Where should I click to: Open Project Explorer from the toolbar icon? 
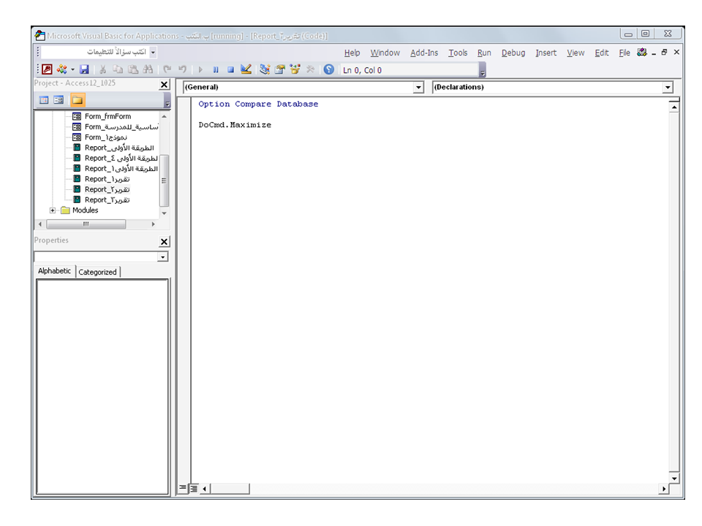pyautogui.click(x=265, y=69)
